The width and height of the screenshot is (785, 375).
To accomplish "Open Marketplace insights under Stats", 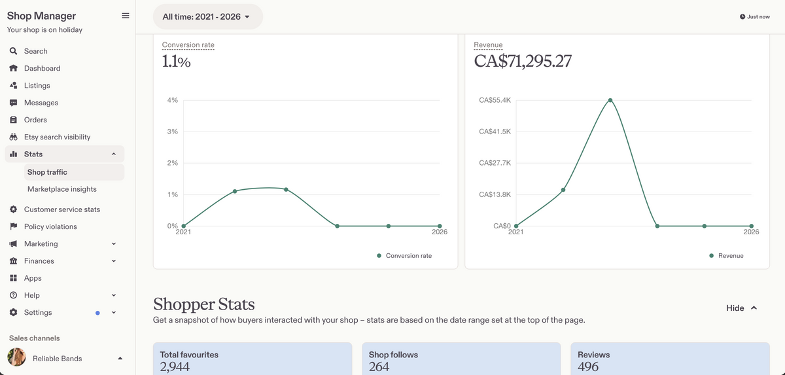I will click(62, 189).
